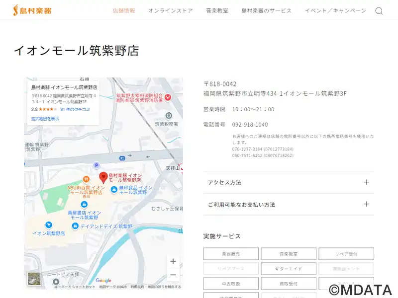Open the オンラインストア menu
398x298 pixels.
[x=171, y=10]
